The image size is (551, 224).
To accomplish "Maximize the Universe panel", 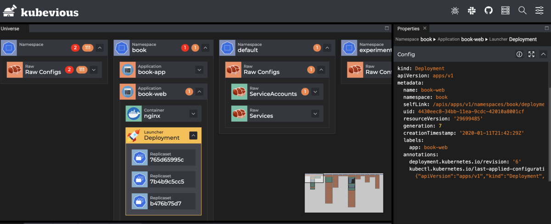I will [387, 28].
